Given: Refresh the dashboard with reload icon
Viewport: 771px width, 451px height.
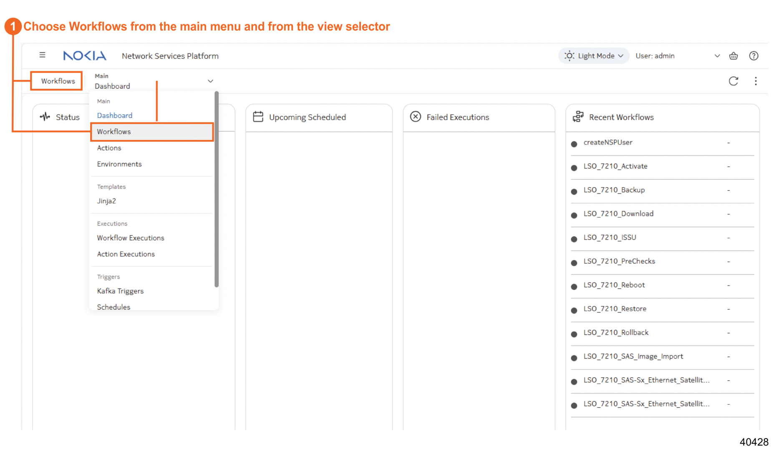Looking at the screenshot, I should [733, 81].
